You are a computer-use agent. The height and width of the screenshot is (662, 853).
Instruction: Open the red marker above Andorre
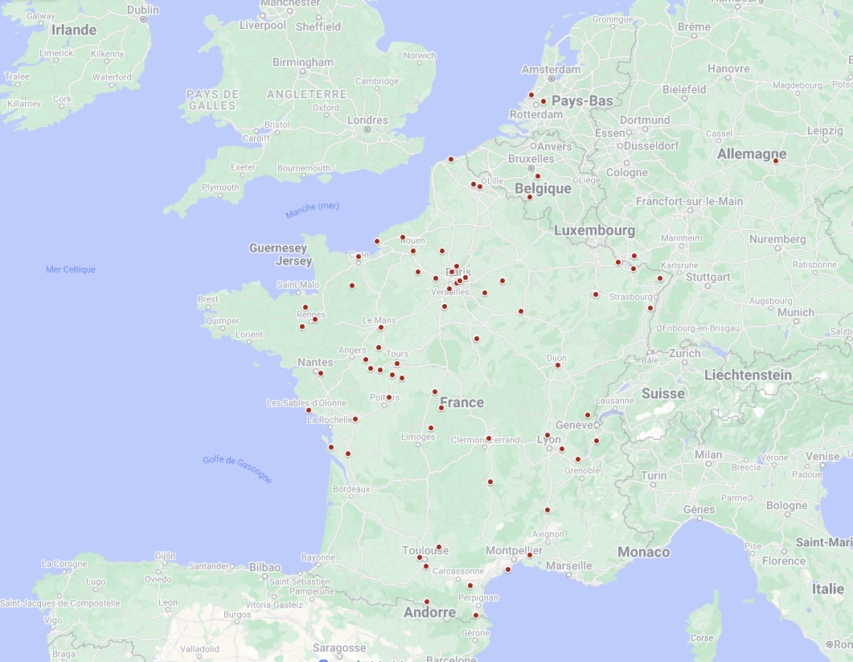point(427,602)
